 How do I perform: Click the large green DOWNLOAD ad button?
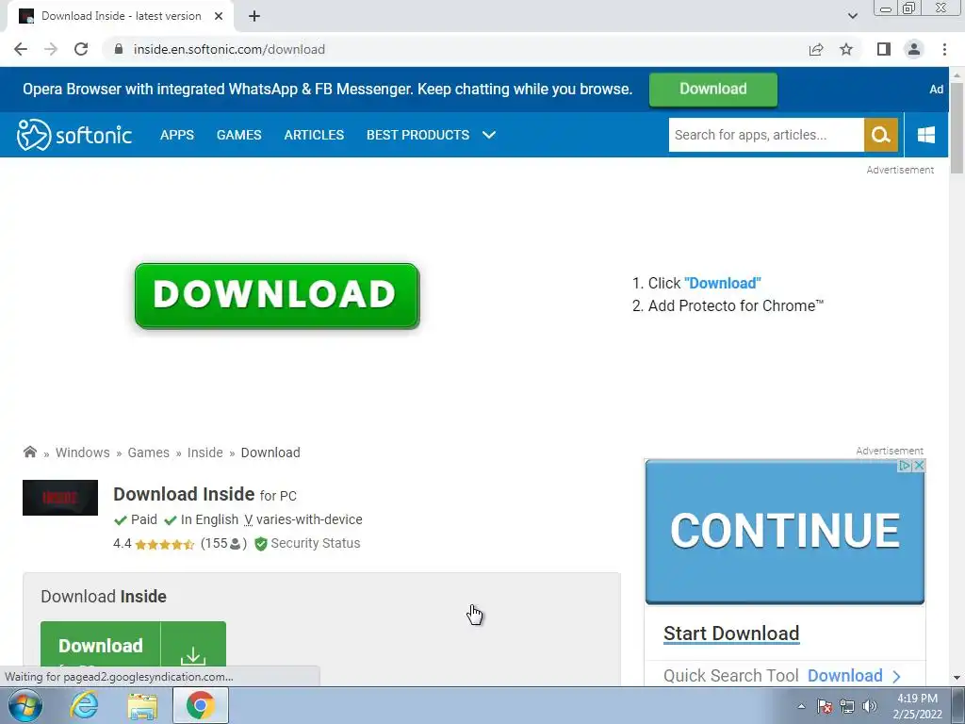277,295
